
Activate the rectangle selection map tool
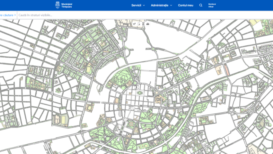point(139,24)
